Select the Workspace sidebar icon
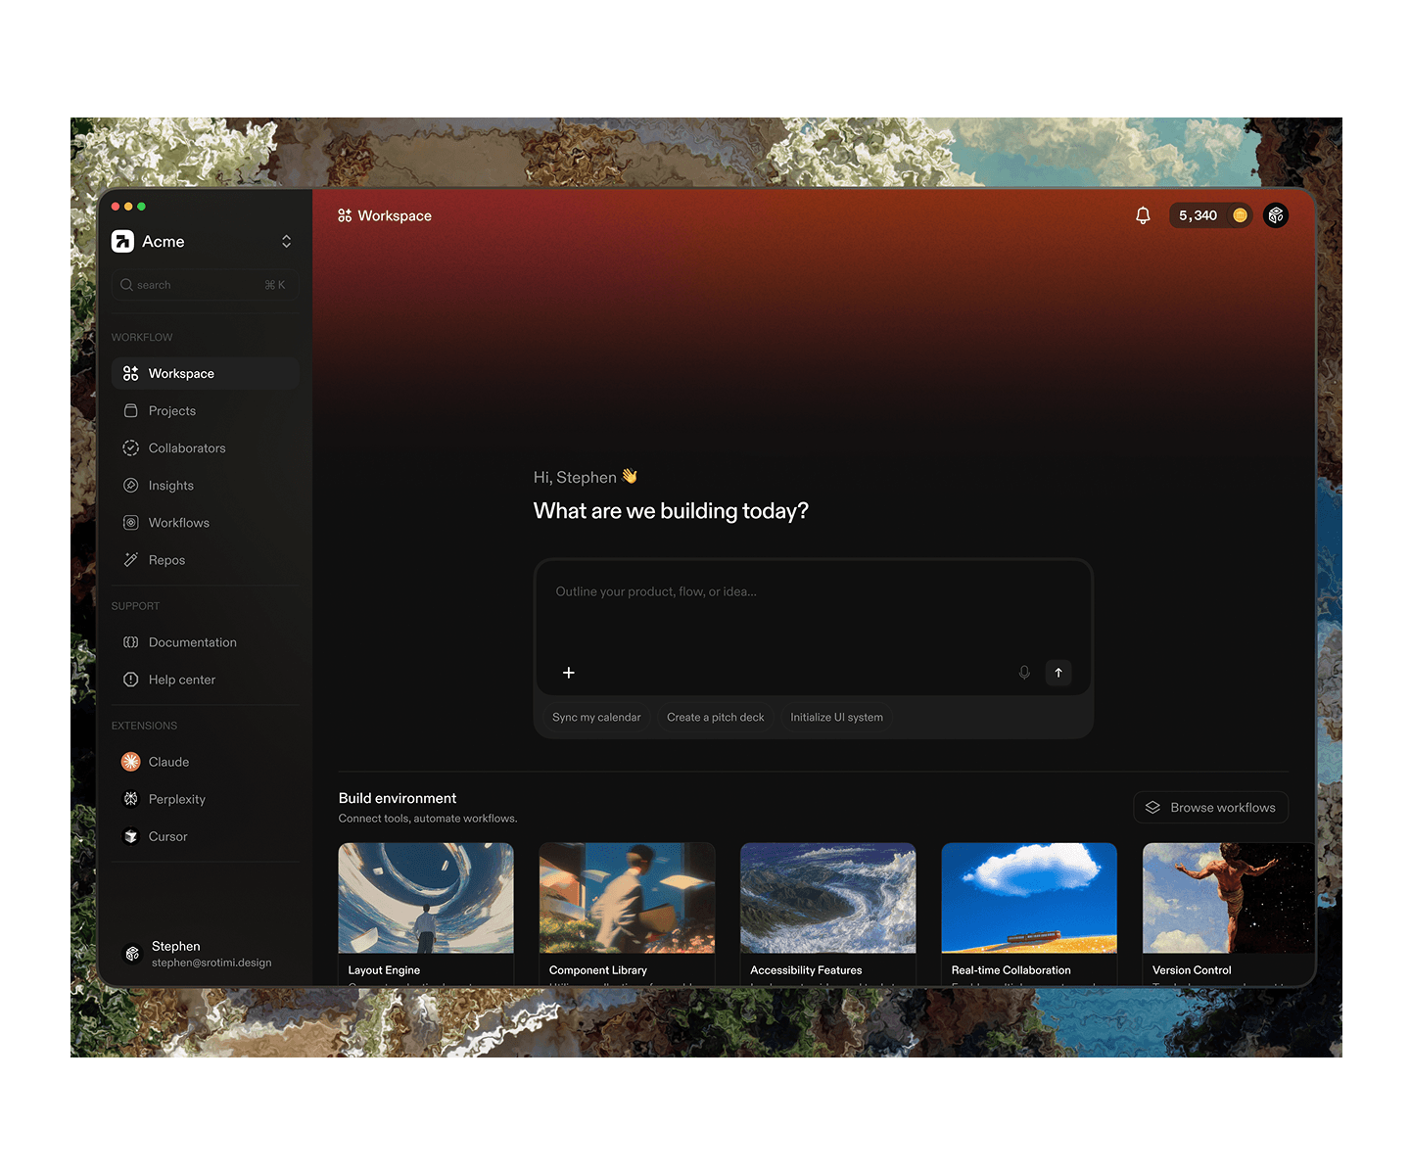The width and height of the screenshot is (1410, 1175). 130,374
